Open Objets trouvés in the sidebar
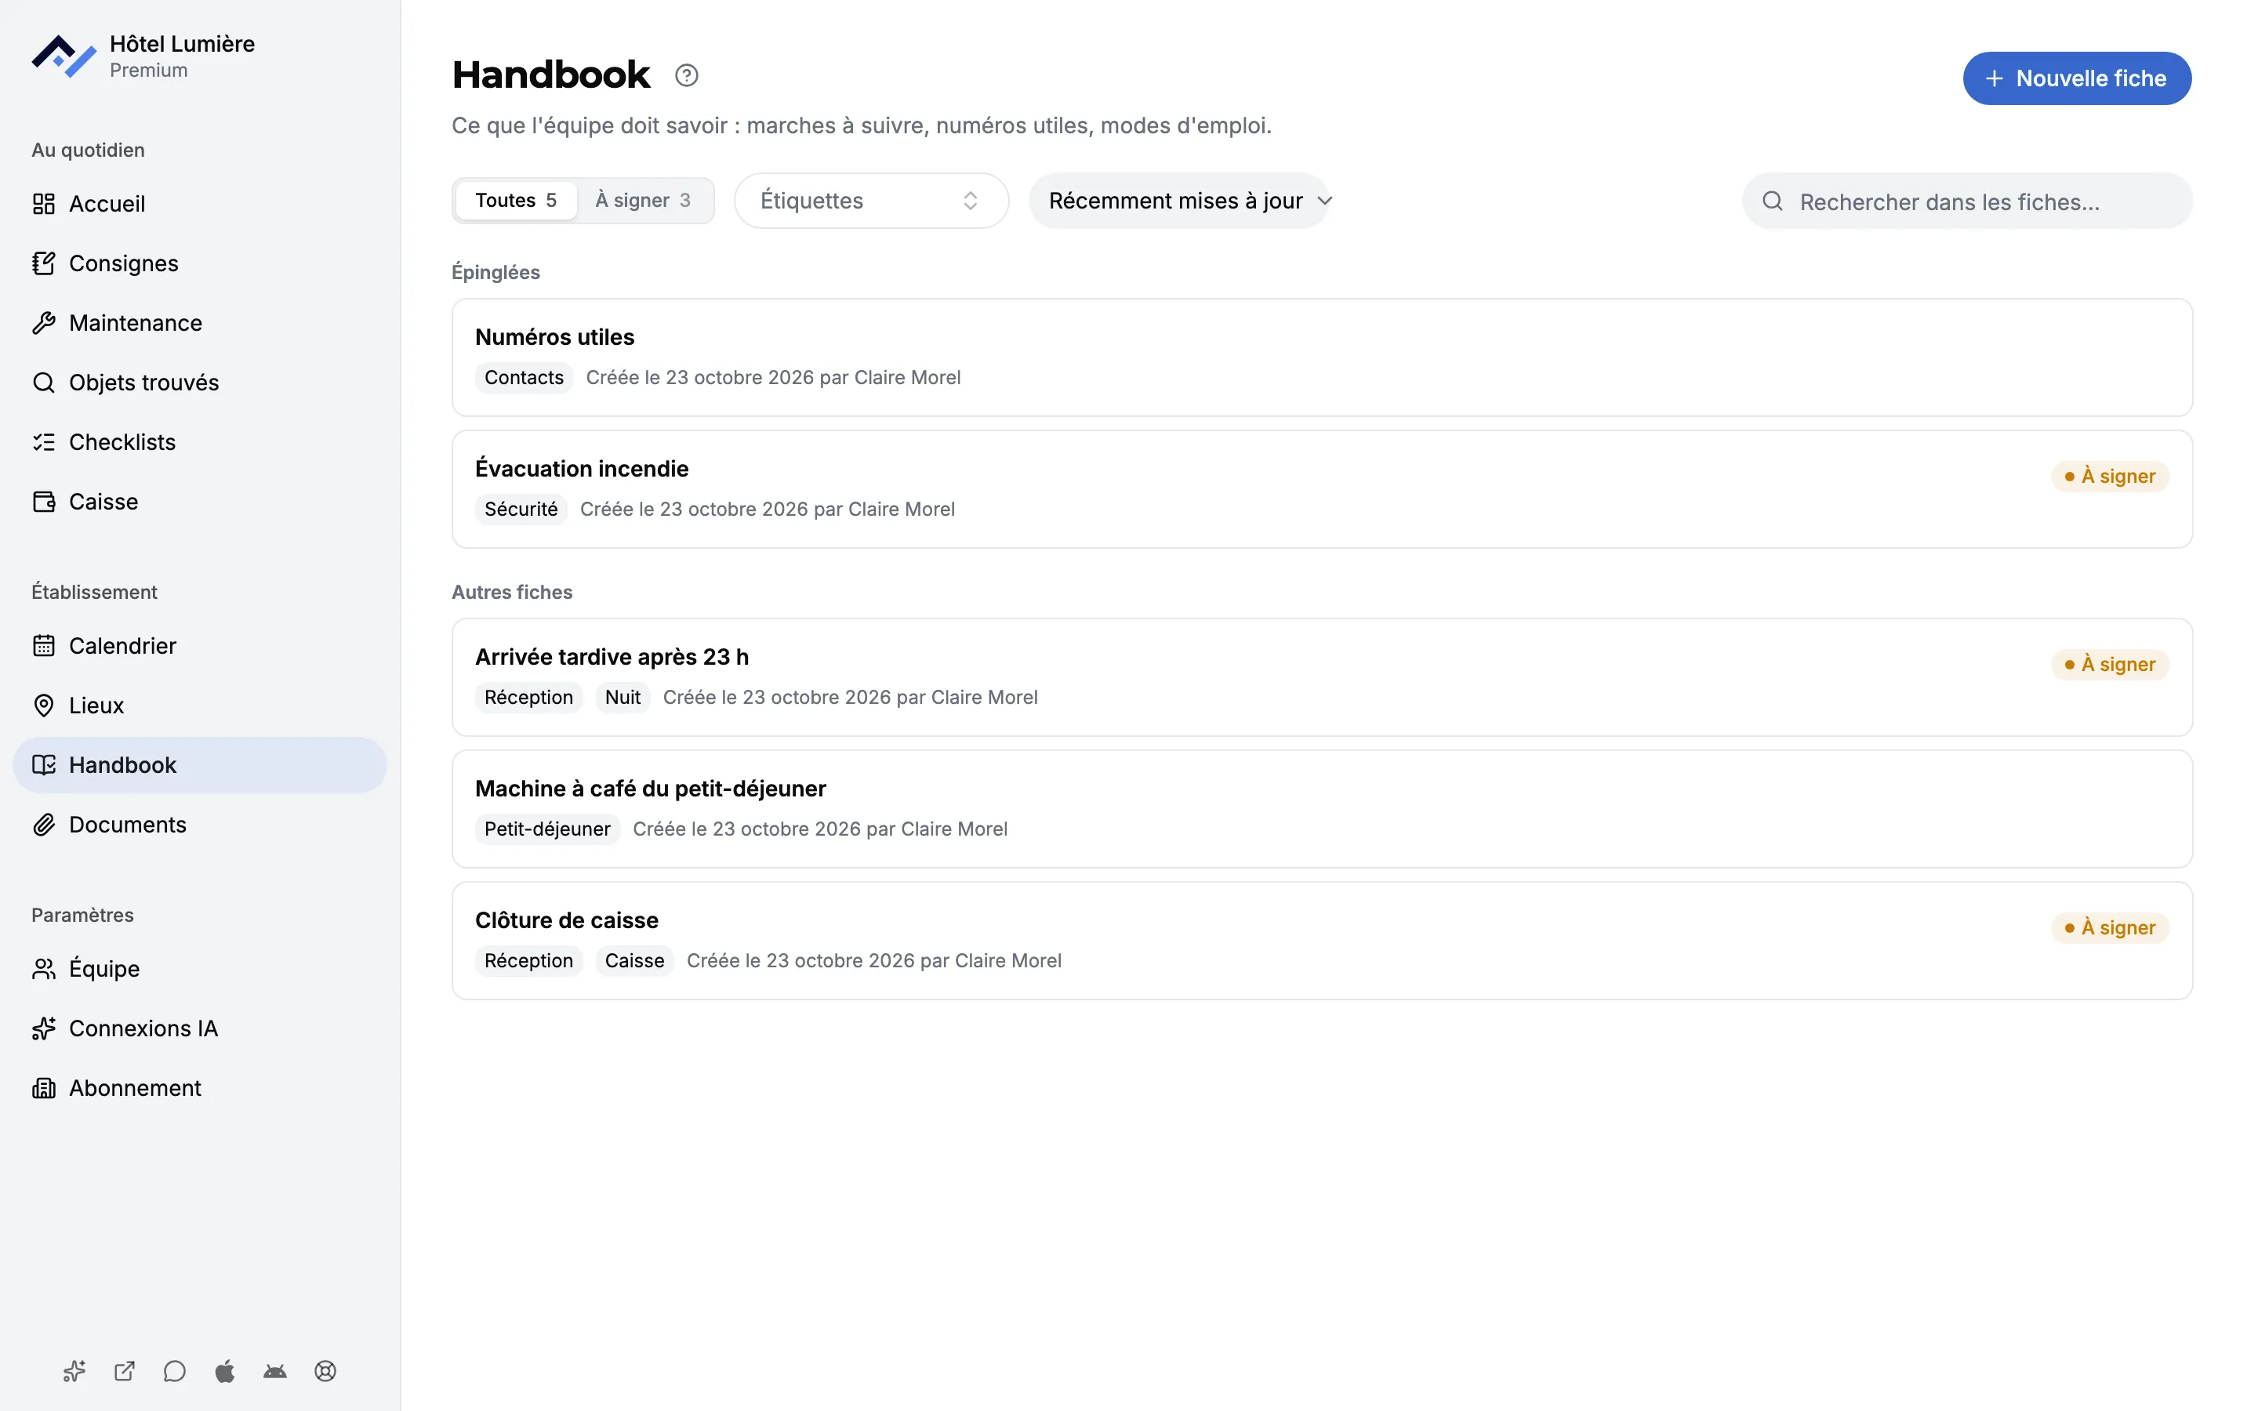2258x1411 pixels. coord(200,383)
